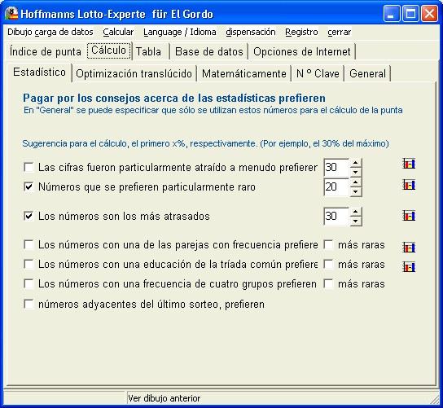Click the 'Sugerencia para el cálculo' hint text

(205, 143)
